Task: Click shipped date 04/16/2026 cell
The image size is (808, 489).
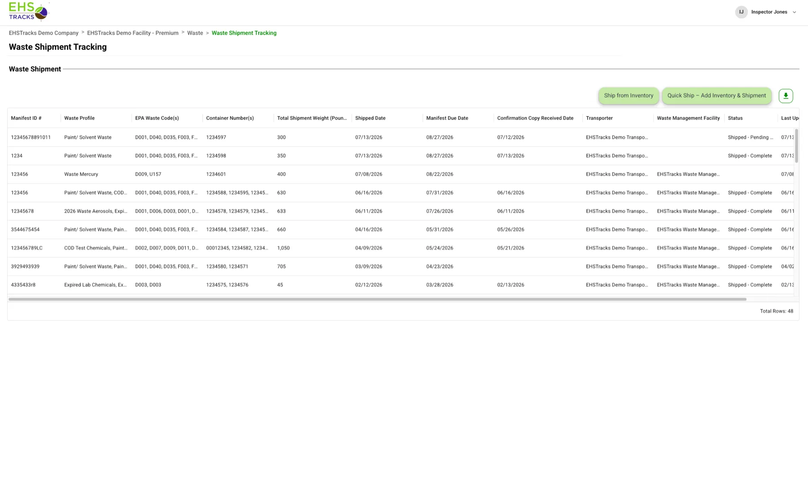Action: point(387,229)
